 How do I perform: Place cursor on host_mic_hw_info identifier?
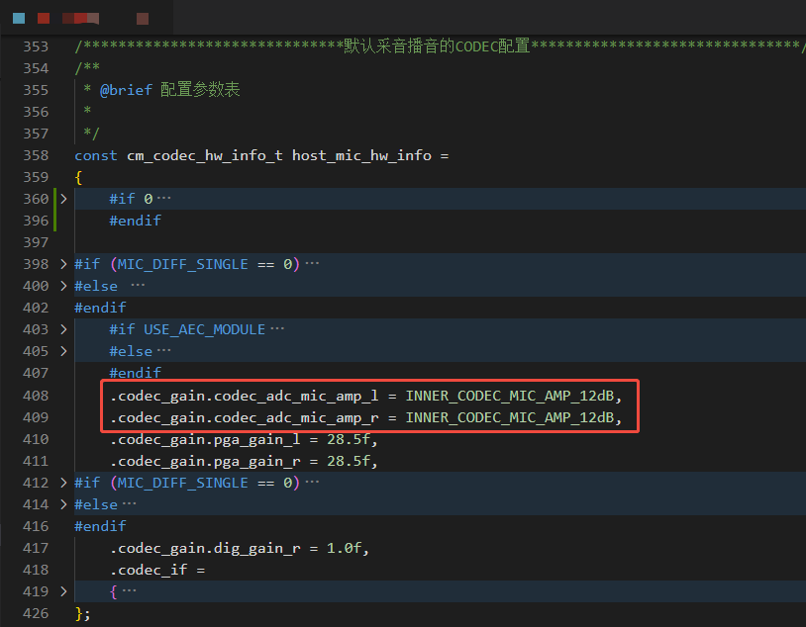tap(360, 155)
